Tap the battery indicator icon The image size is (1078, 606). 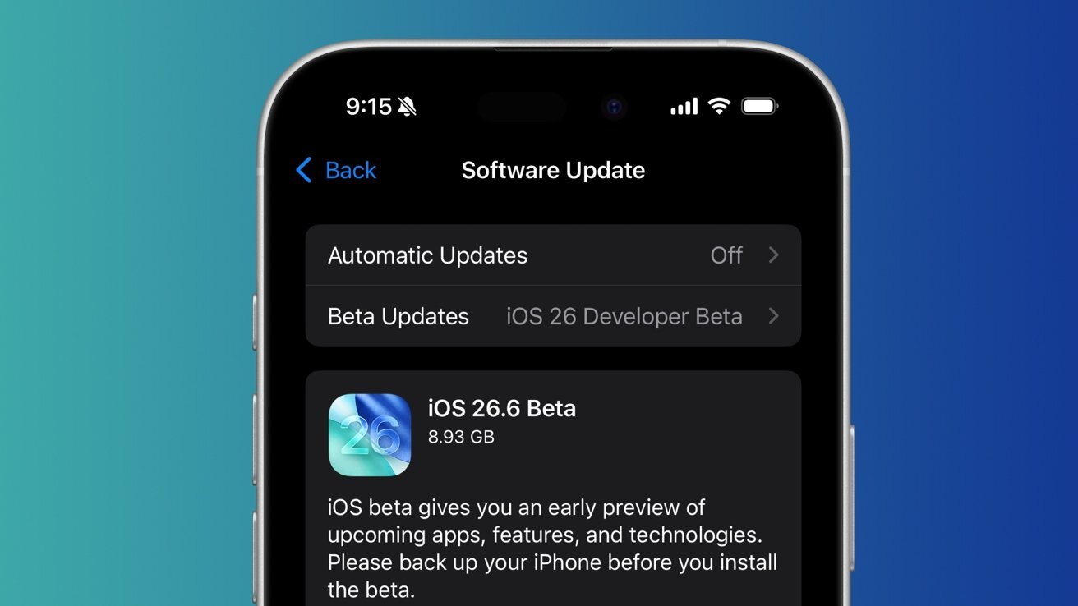click(x=759, y=106)
